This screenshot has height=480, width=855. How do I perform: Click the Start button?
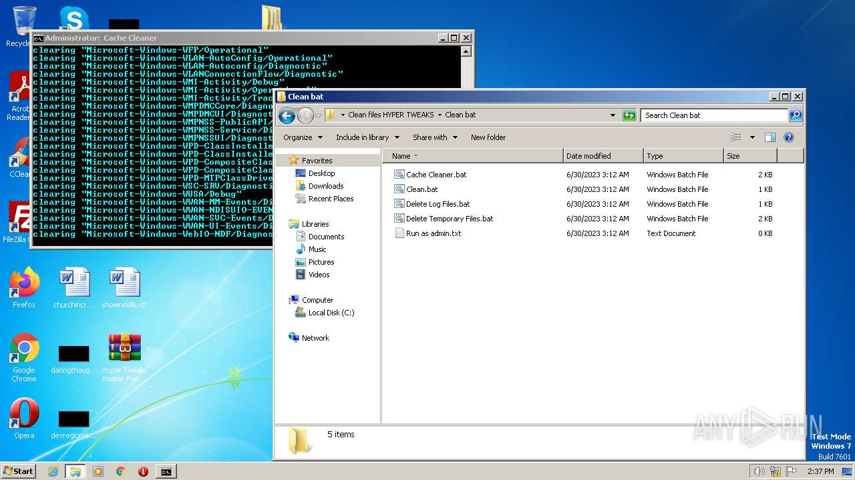[x=18, y=471]
